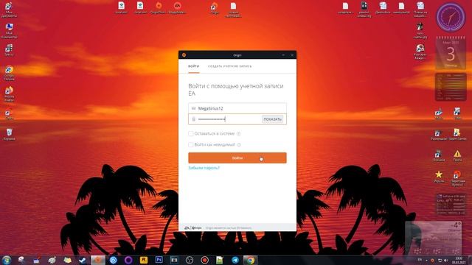Open Photoshop from the taskbar

pyautogui.click(x=159, y=260)
